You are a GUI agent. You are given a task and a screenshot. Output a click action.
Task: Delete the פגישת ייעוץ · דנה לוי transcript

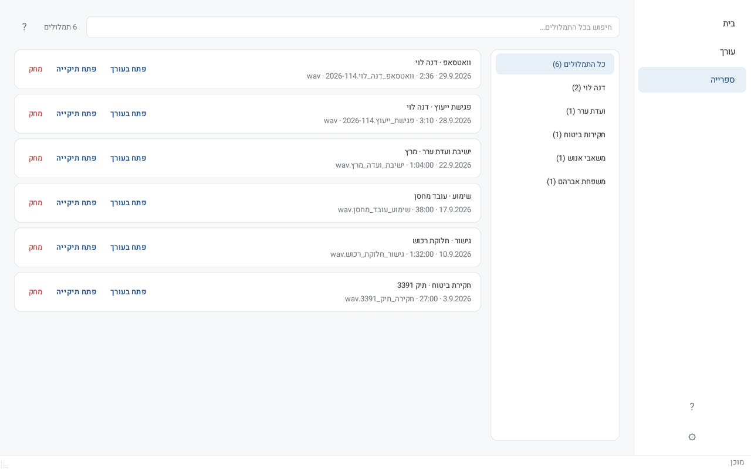(x=36, y=114)
